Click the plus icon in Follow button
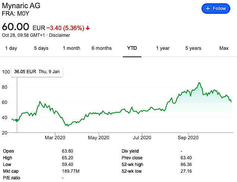 [208, 9]
